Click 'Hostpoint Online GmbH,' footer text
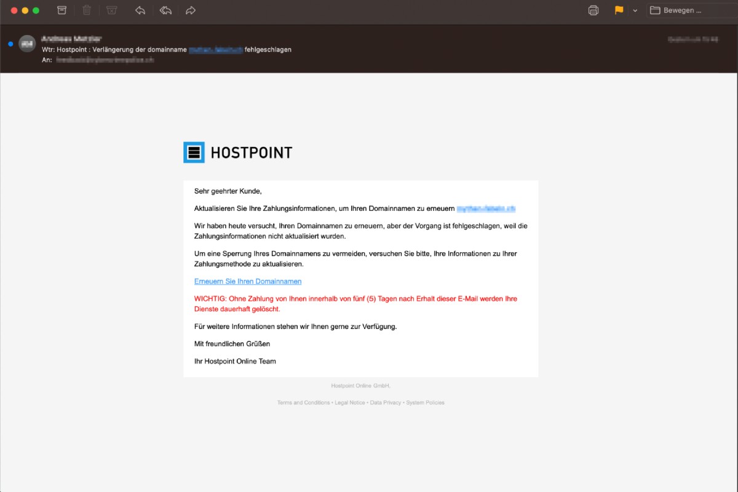This screenshot has height=492, width=738. coord(361,386)
